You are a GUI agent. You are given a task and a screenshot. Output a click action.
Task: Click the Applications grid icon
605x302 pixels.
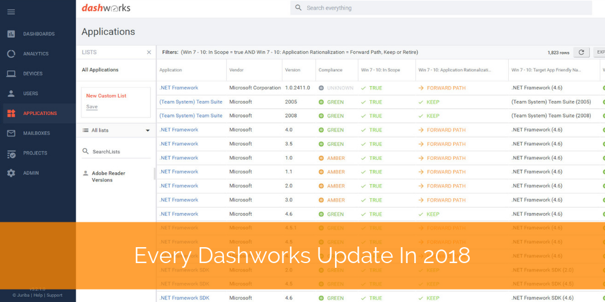tap(11, 113)
